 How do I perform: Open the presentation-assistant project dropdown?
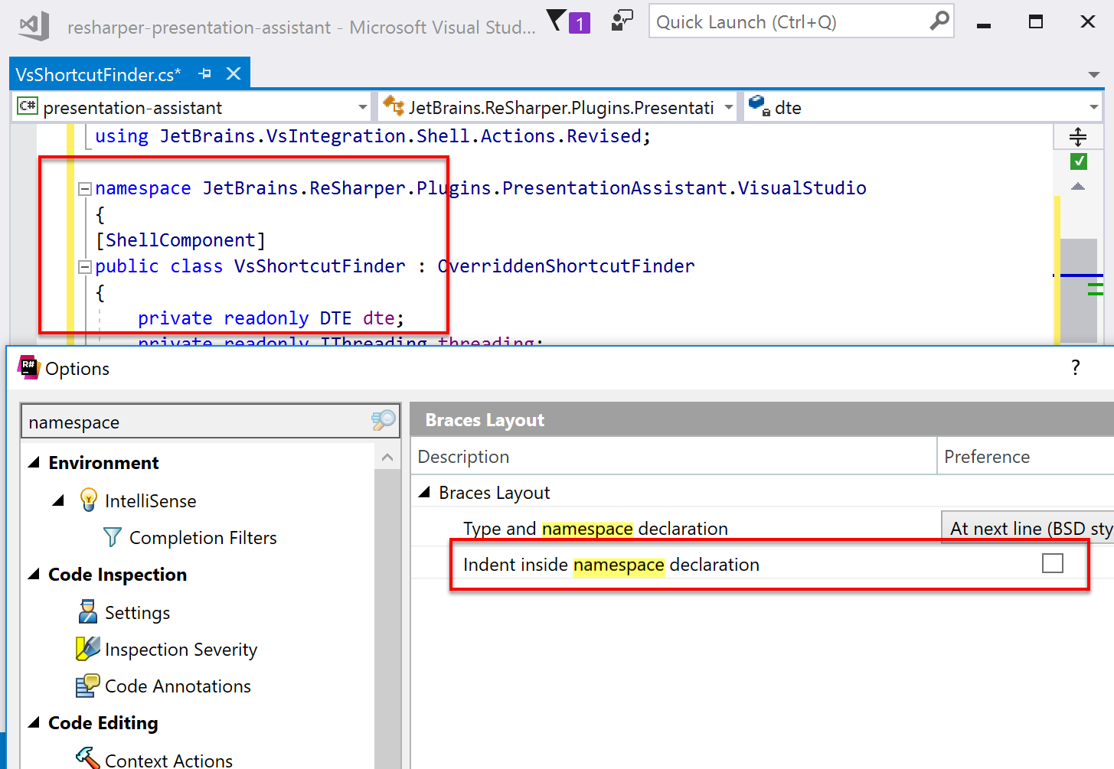tap(362, 107)
